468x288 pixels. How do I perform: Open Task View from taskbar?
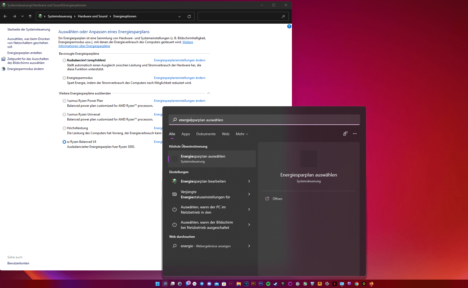[172, 284]
